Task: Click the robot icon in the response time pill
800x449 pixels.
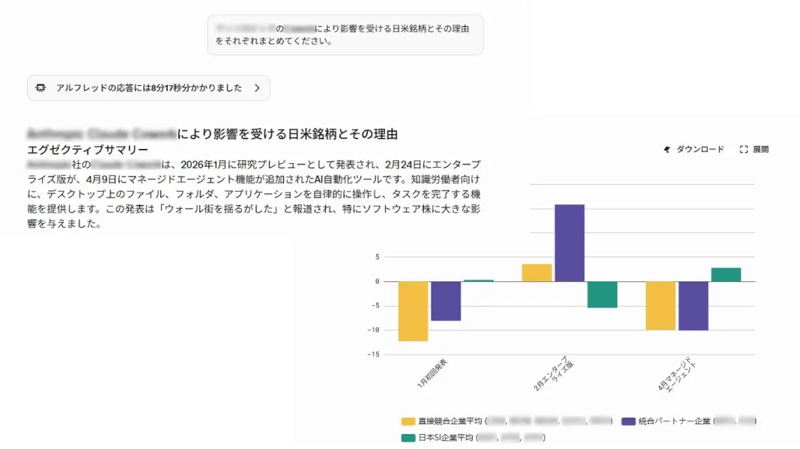Action: click(x=40, y=88)
